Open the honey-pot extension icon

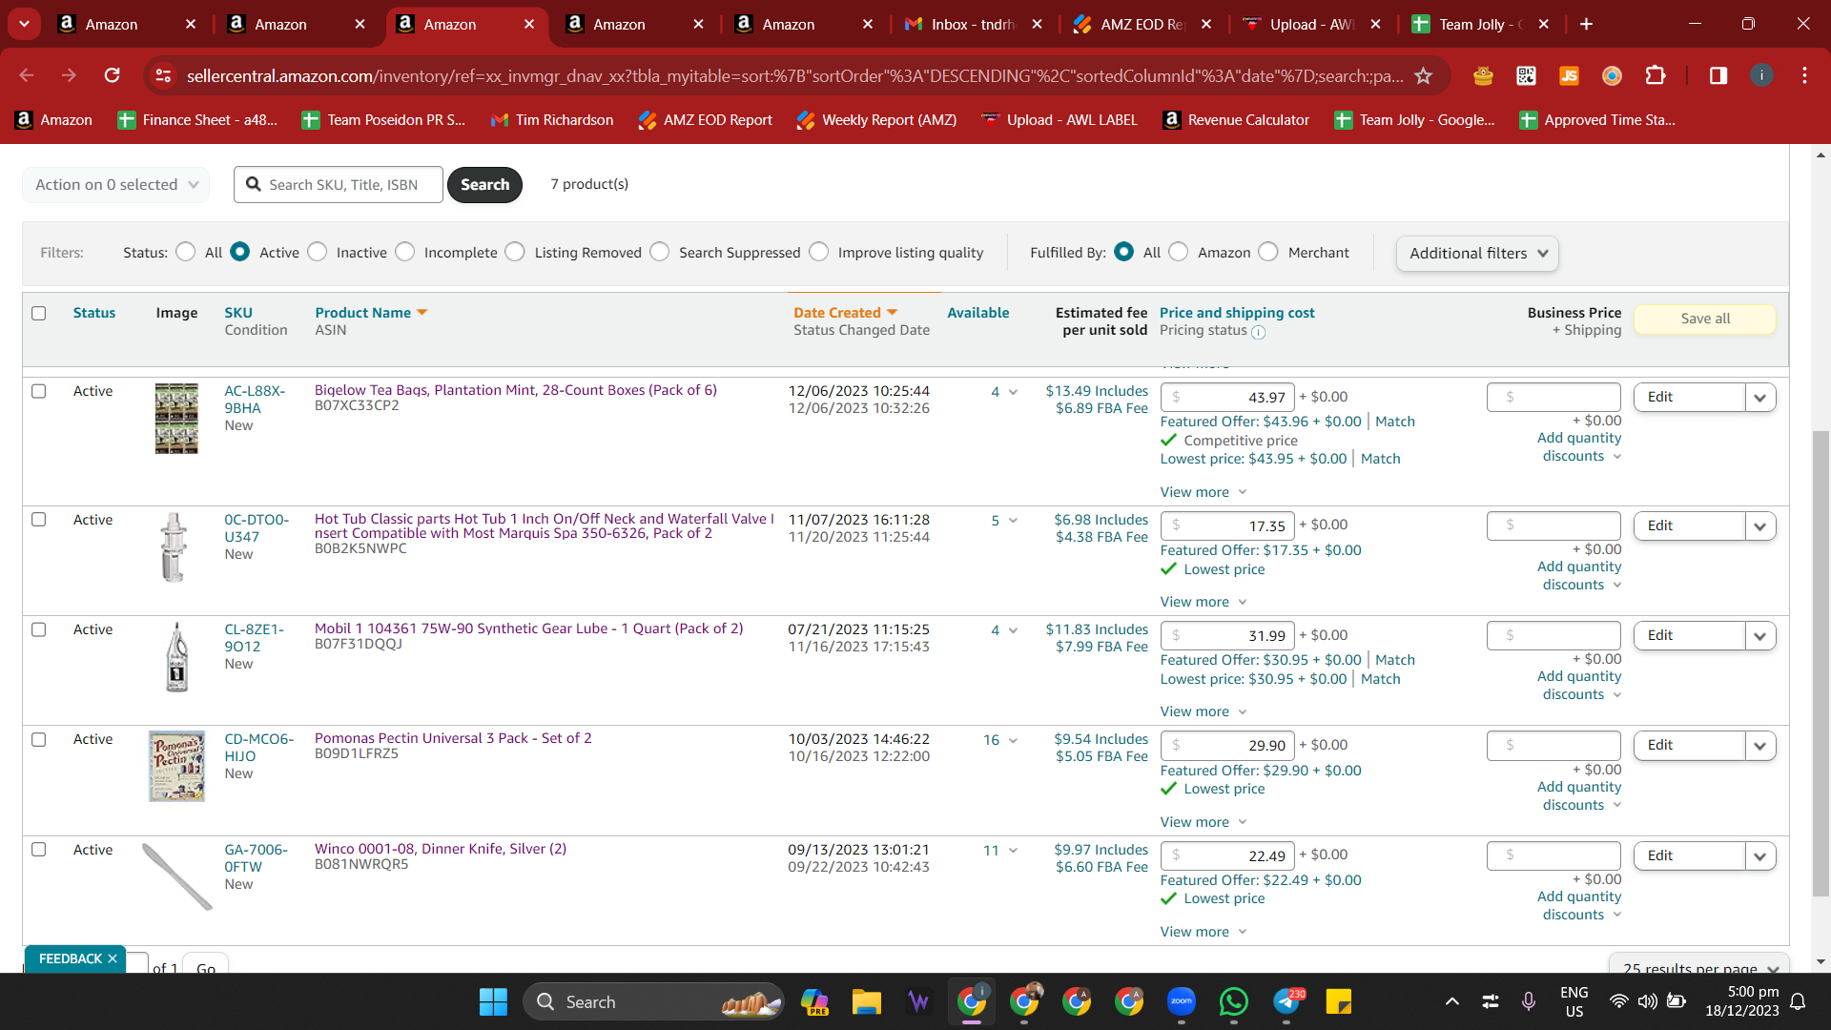click(x=1483, y=75)
